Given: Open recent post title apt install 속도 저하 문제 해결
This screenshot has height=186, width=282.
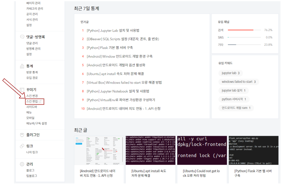Looking at the screenshot, I should tap(149, 173).
